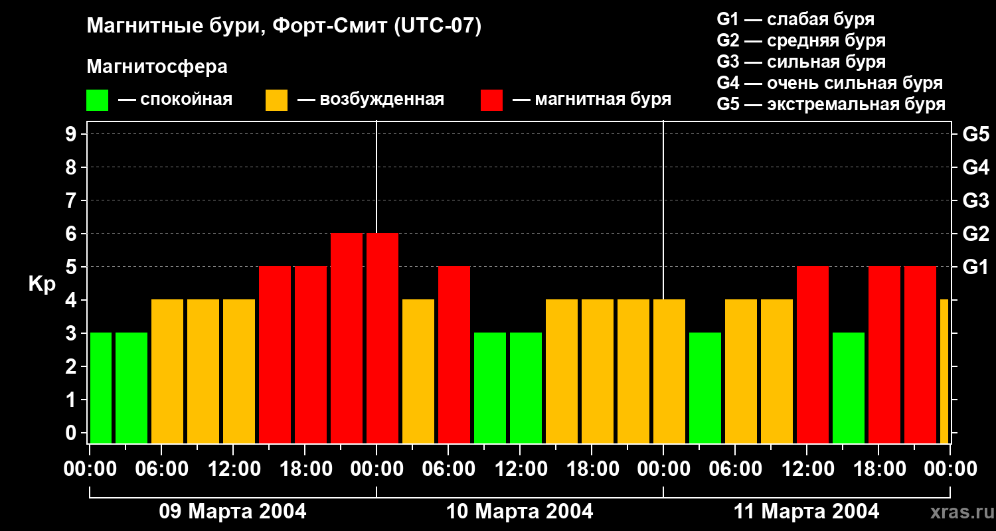The image size is (996, 531).
Task: Click the '— спокойная' legend label
Action: tap(175, 100)
